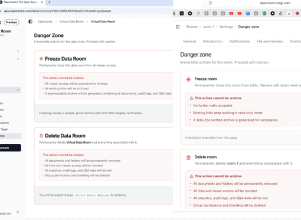Click the Premium badge

(11, 22)
